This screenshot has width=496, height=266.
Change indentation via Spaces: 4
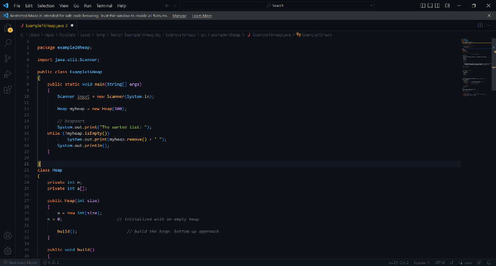click(x=421, y=263)
